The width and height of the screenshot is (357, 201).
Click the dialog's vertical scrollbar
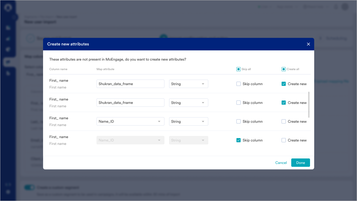point(309,104)
